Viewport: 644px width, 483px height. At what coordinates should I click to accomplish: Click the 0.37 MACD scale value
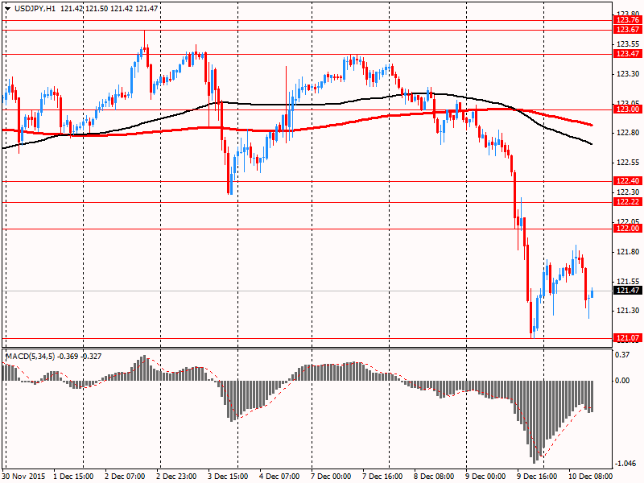pyautogui.click(x=623, y=354)
